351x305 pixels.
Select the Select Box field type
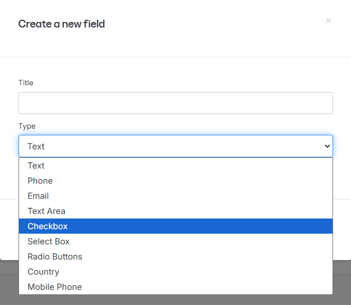point(175,242)
